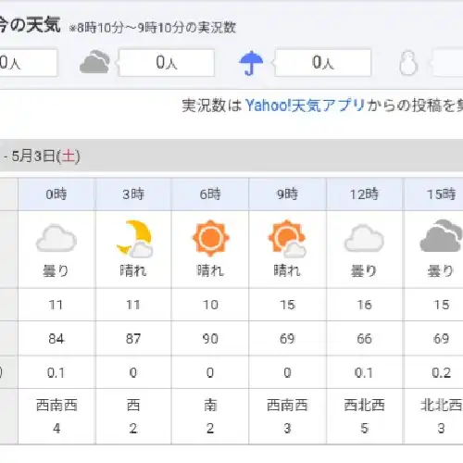
Task: Click the 12時 wind direction 西北西
Action: coord(364,405)
